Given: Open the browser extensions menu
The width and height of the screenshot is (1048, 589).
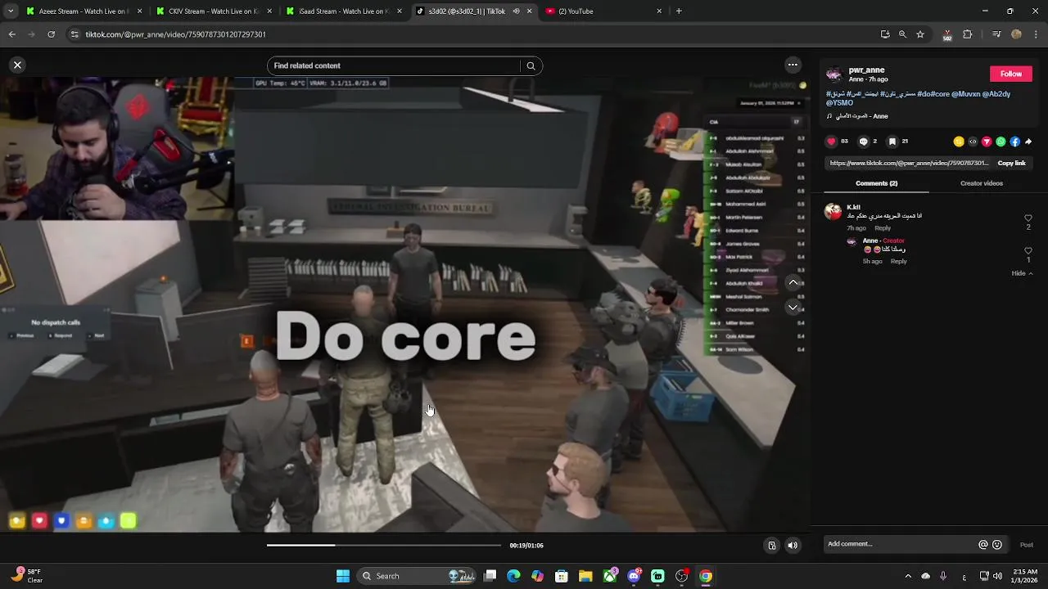Looking at the screenshot, I should pos(968,34).
